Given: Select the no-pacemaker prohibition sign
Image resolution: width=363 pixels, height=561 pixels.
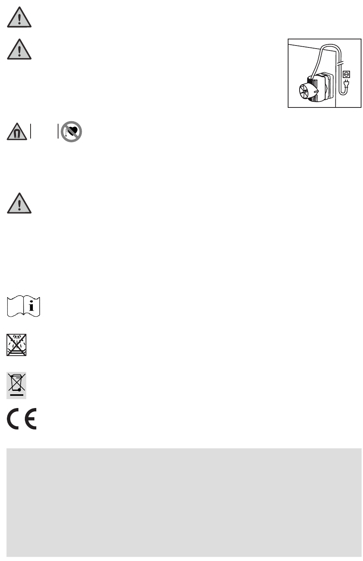Looking at the screenshot, I should click(71, 132).
